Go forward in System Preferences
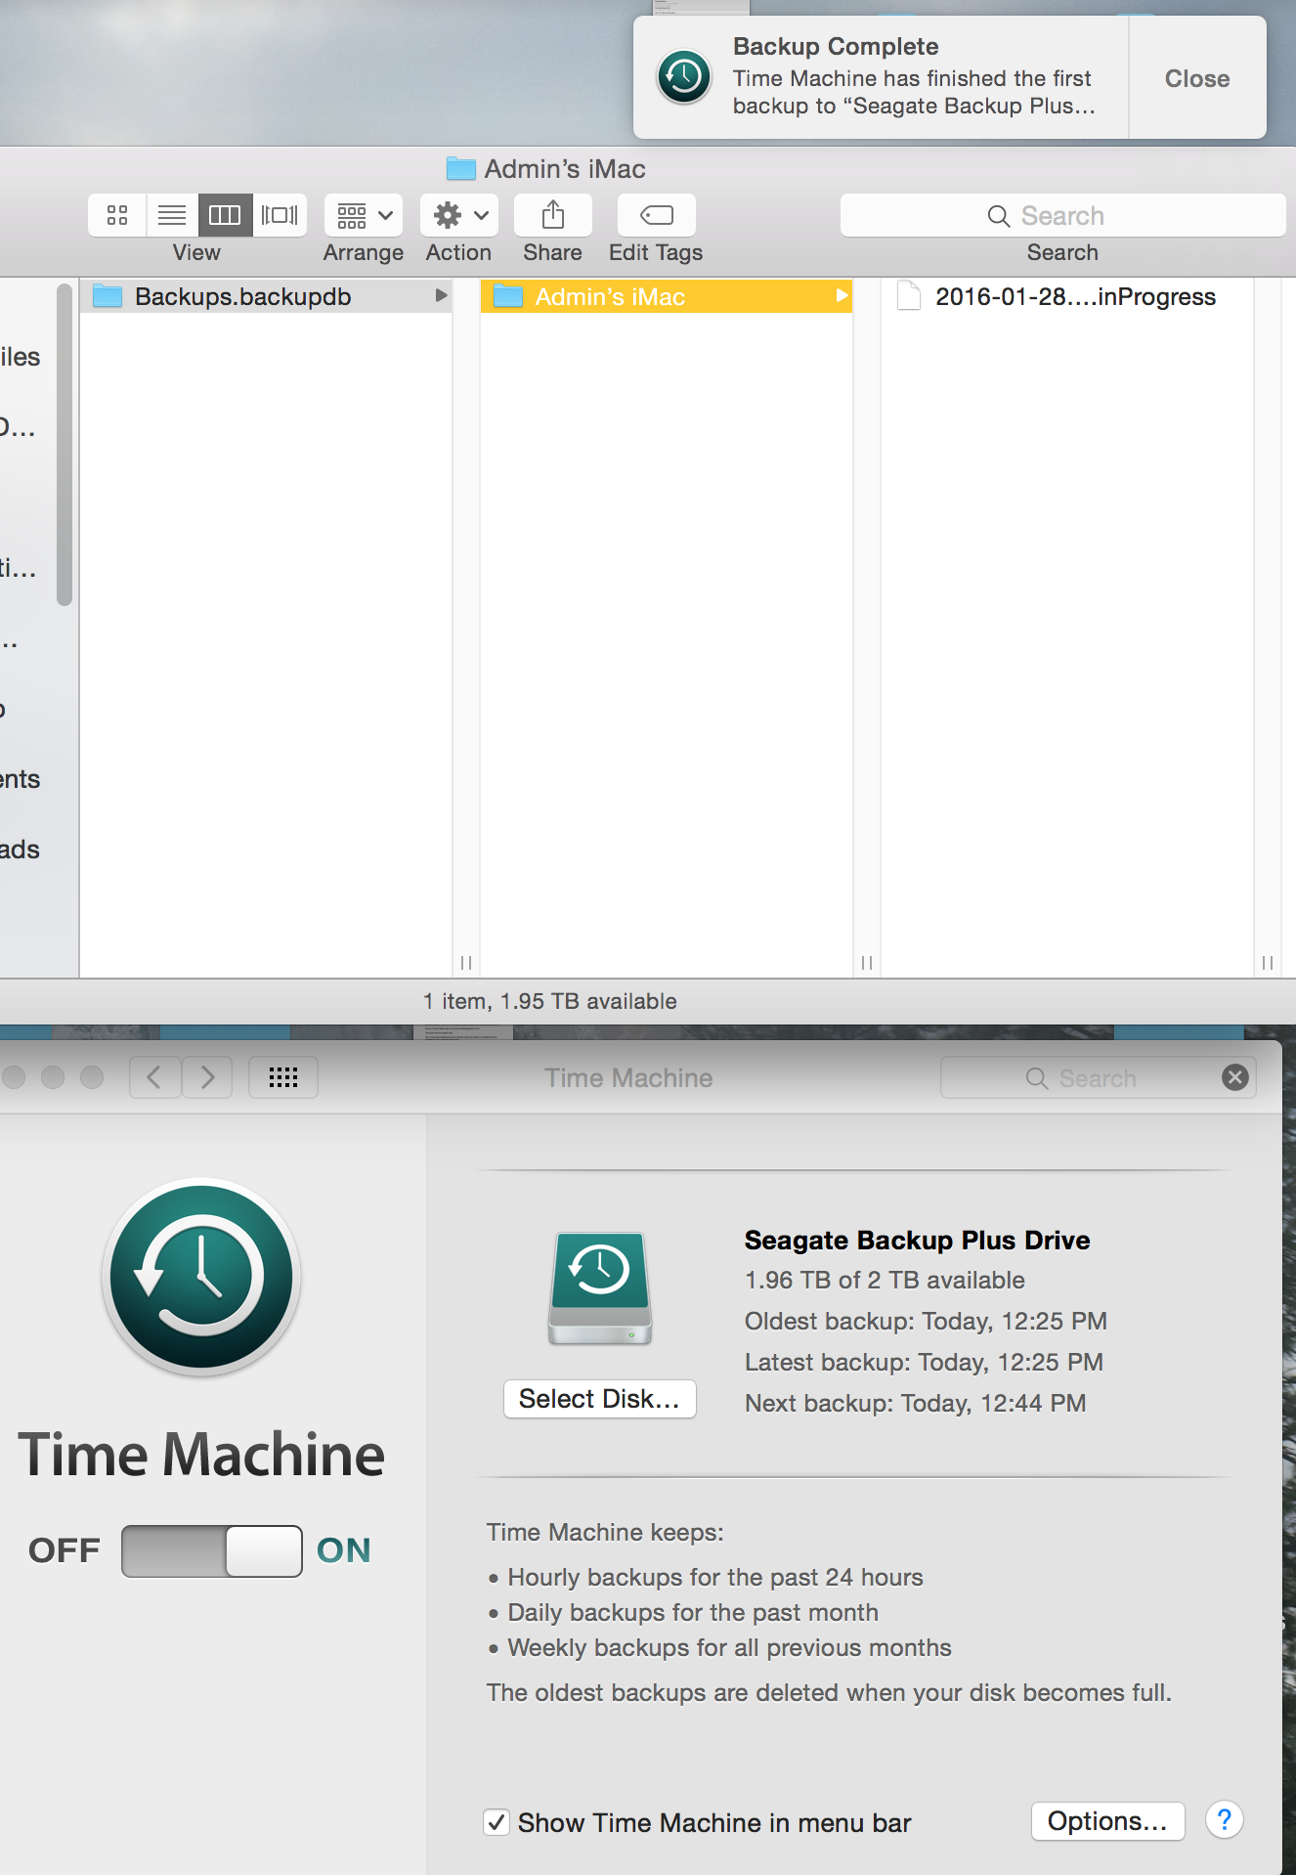 (207, 1077)
